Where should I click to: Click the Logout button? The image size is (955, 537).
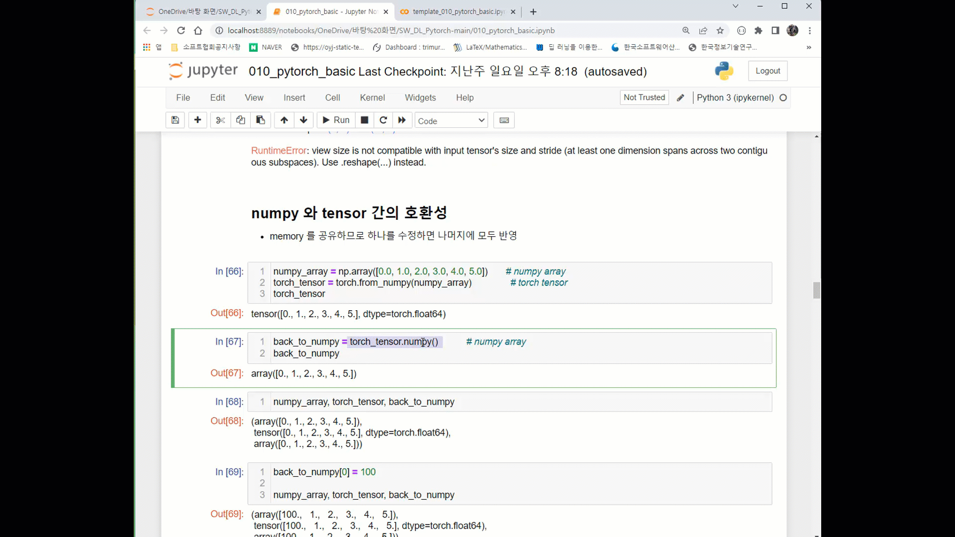pyautogui.click(x=767, y=71)
